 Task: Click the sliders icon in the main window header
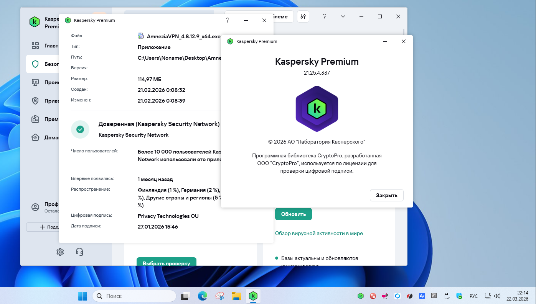pos(303,16)
